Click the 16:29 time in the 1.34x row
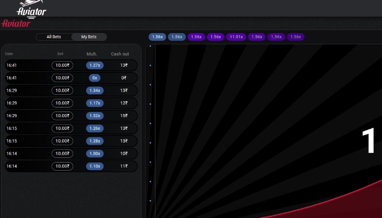This screenshot has height=218, width=382. tap(11, 91)
